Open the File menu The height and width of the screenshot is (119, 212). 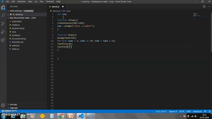(7, 1)
